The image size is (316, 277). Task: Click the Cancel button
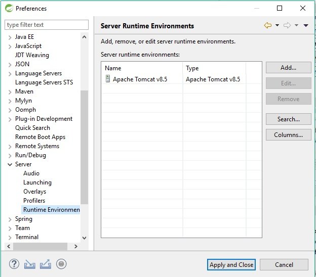284,264
